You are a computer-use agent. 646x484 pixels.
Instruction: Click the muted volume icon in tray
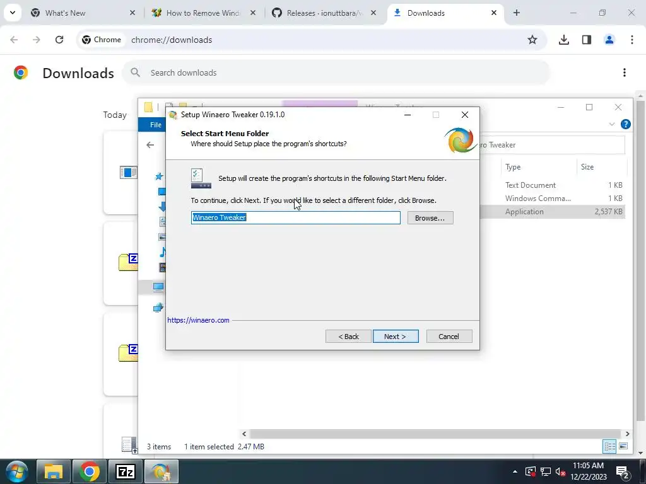pos(560,471)
